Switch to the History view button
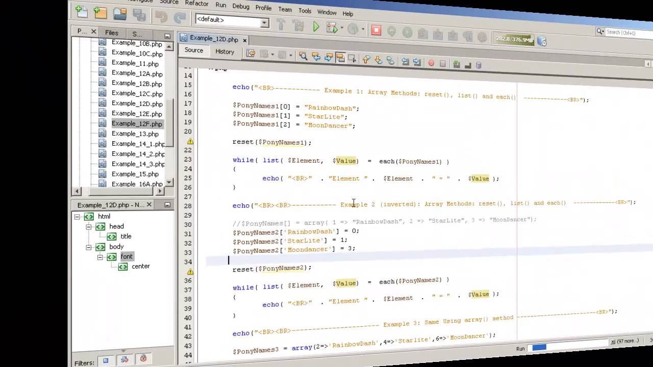The image size is (653, 367). click(x=224, y=51)
